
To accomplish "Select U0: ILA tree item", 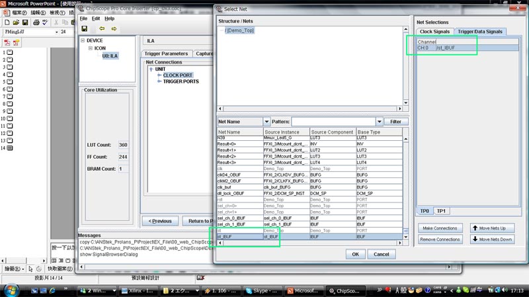I will tap(110, 56).
